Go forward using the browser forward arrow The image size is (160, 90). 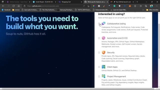pyautogui.click(x=8, y=6)
